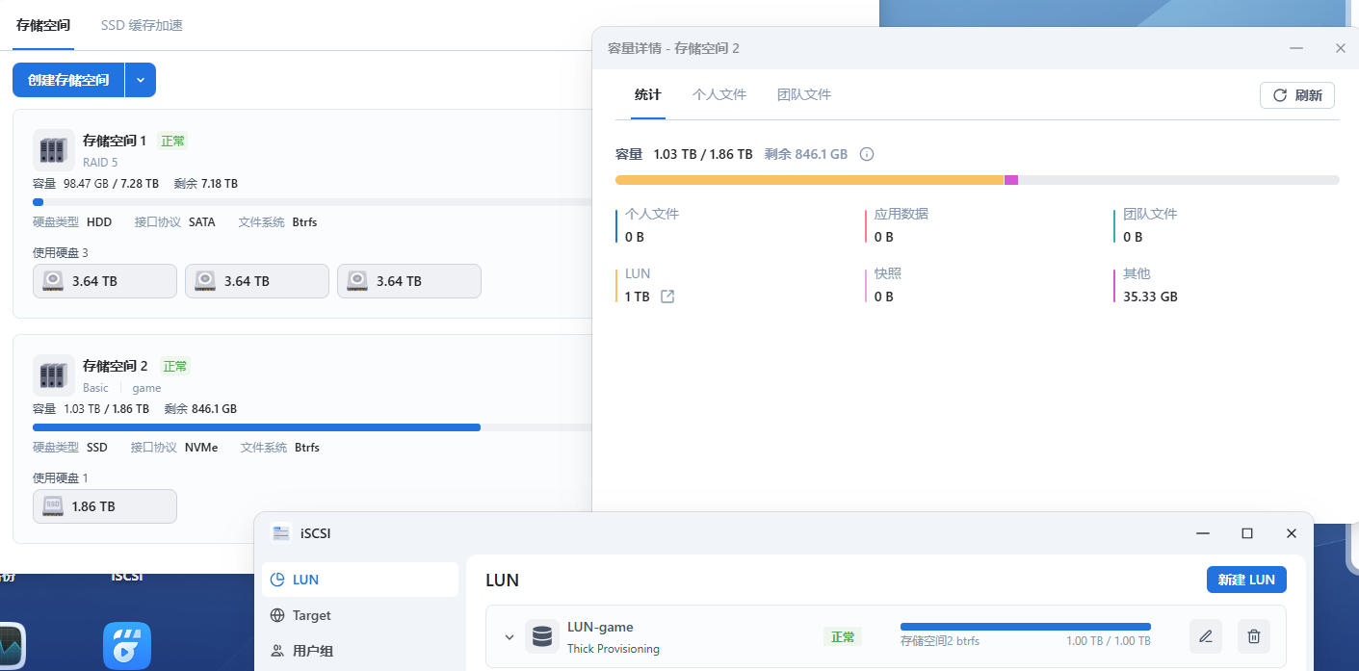The height and width of the screenshot is (671, 1359).
Task: Click the 创建存储空间 button
Action: pos(68,80)
